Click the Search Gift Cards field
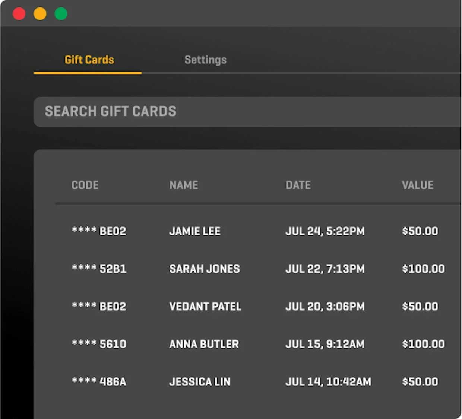 click(247, 112)
